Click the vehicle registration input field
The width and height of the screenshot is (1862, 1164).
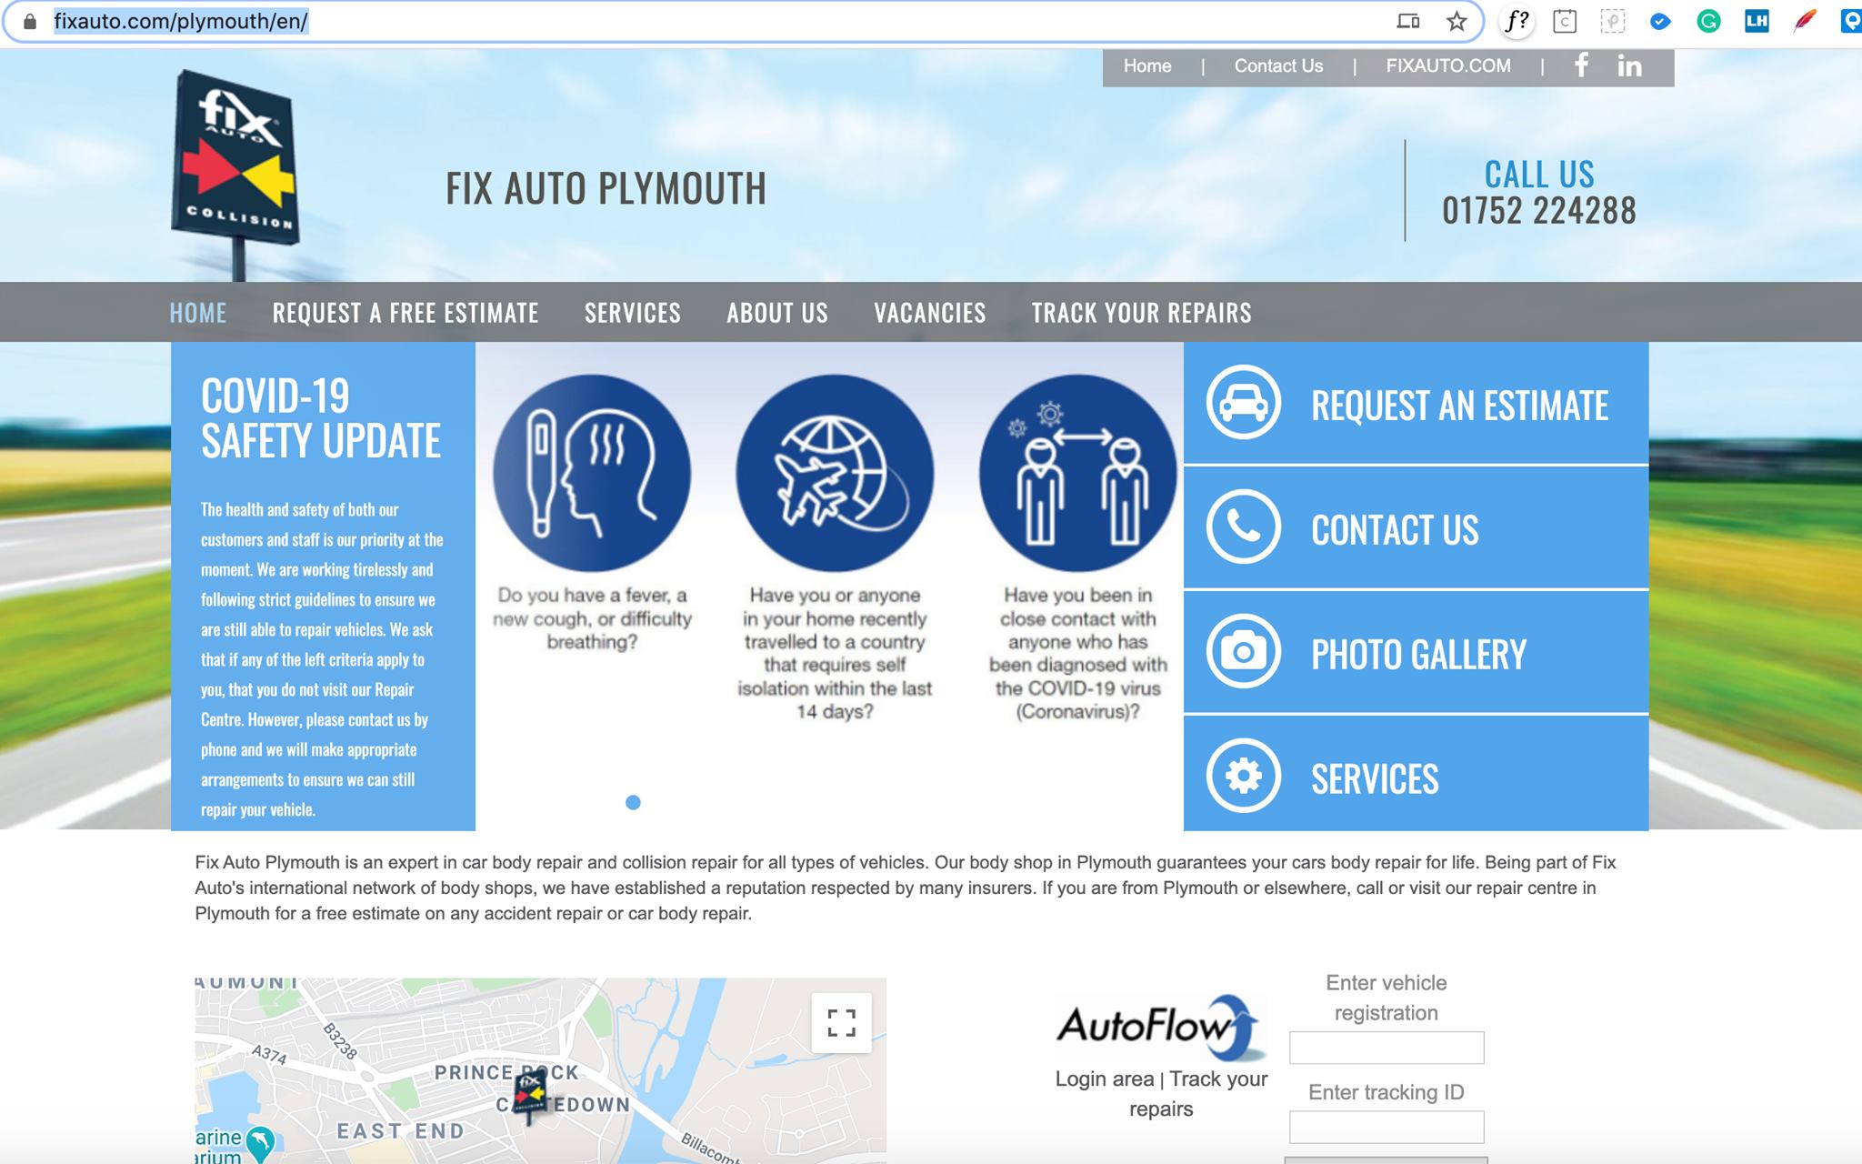coord(1386,1048)
